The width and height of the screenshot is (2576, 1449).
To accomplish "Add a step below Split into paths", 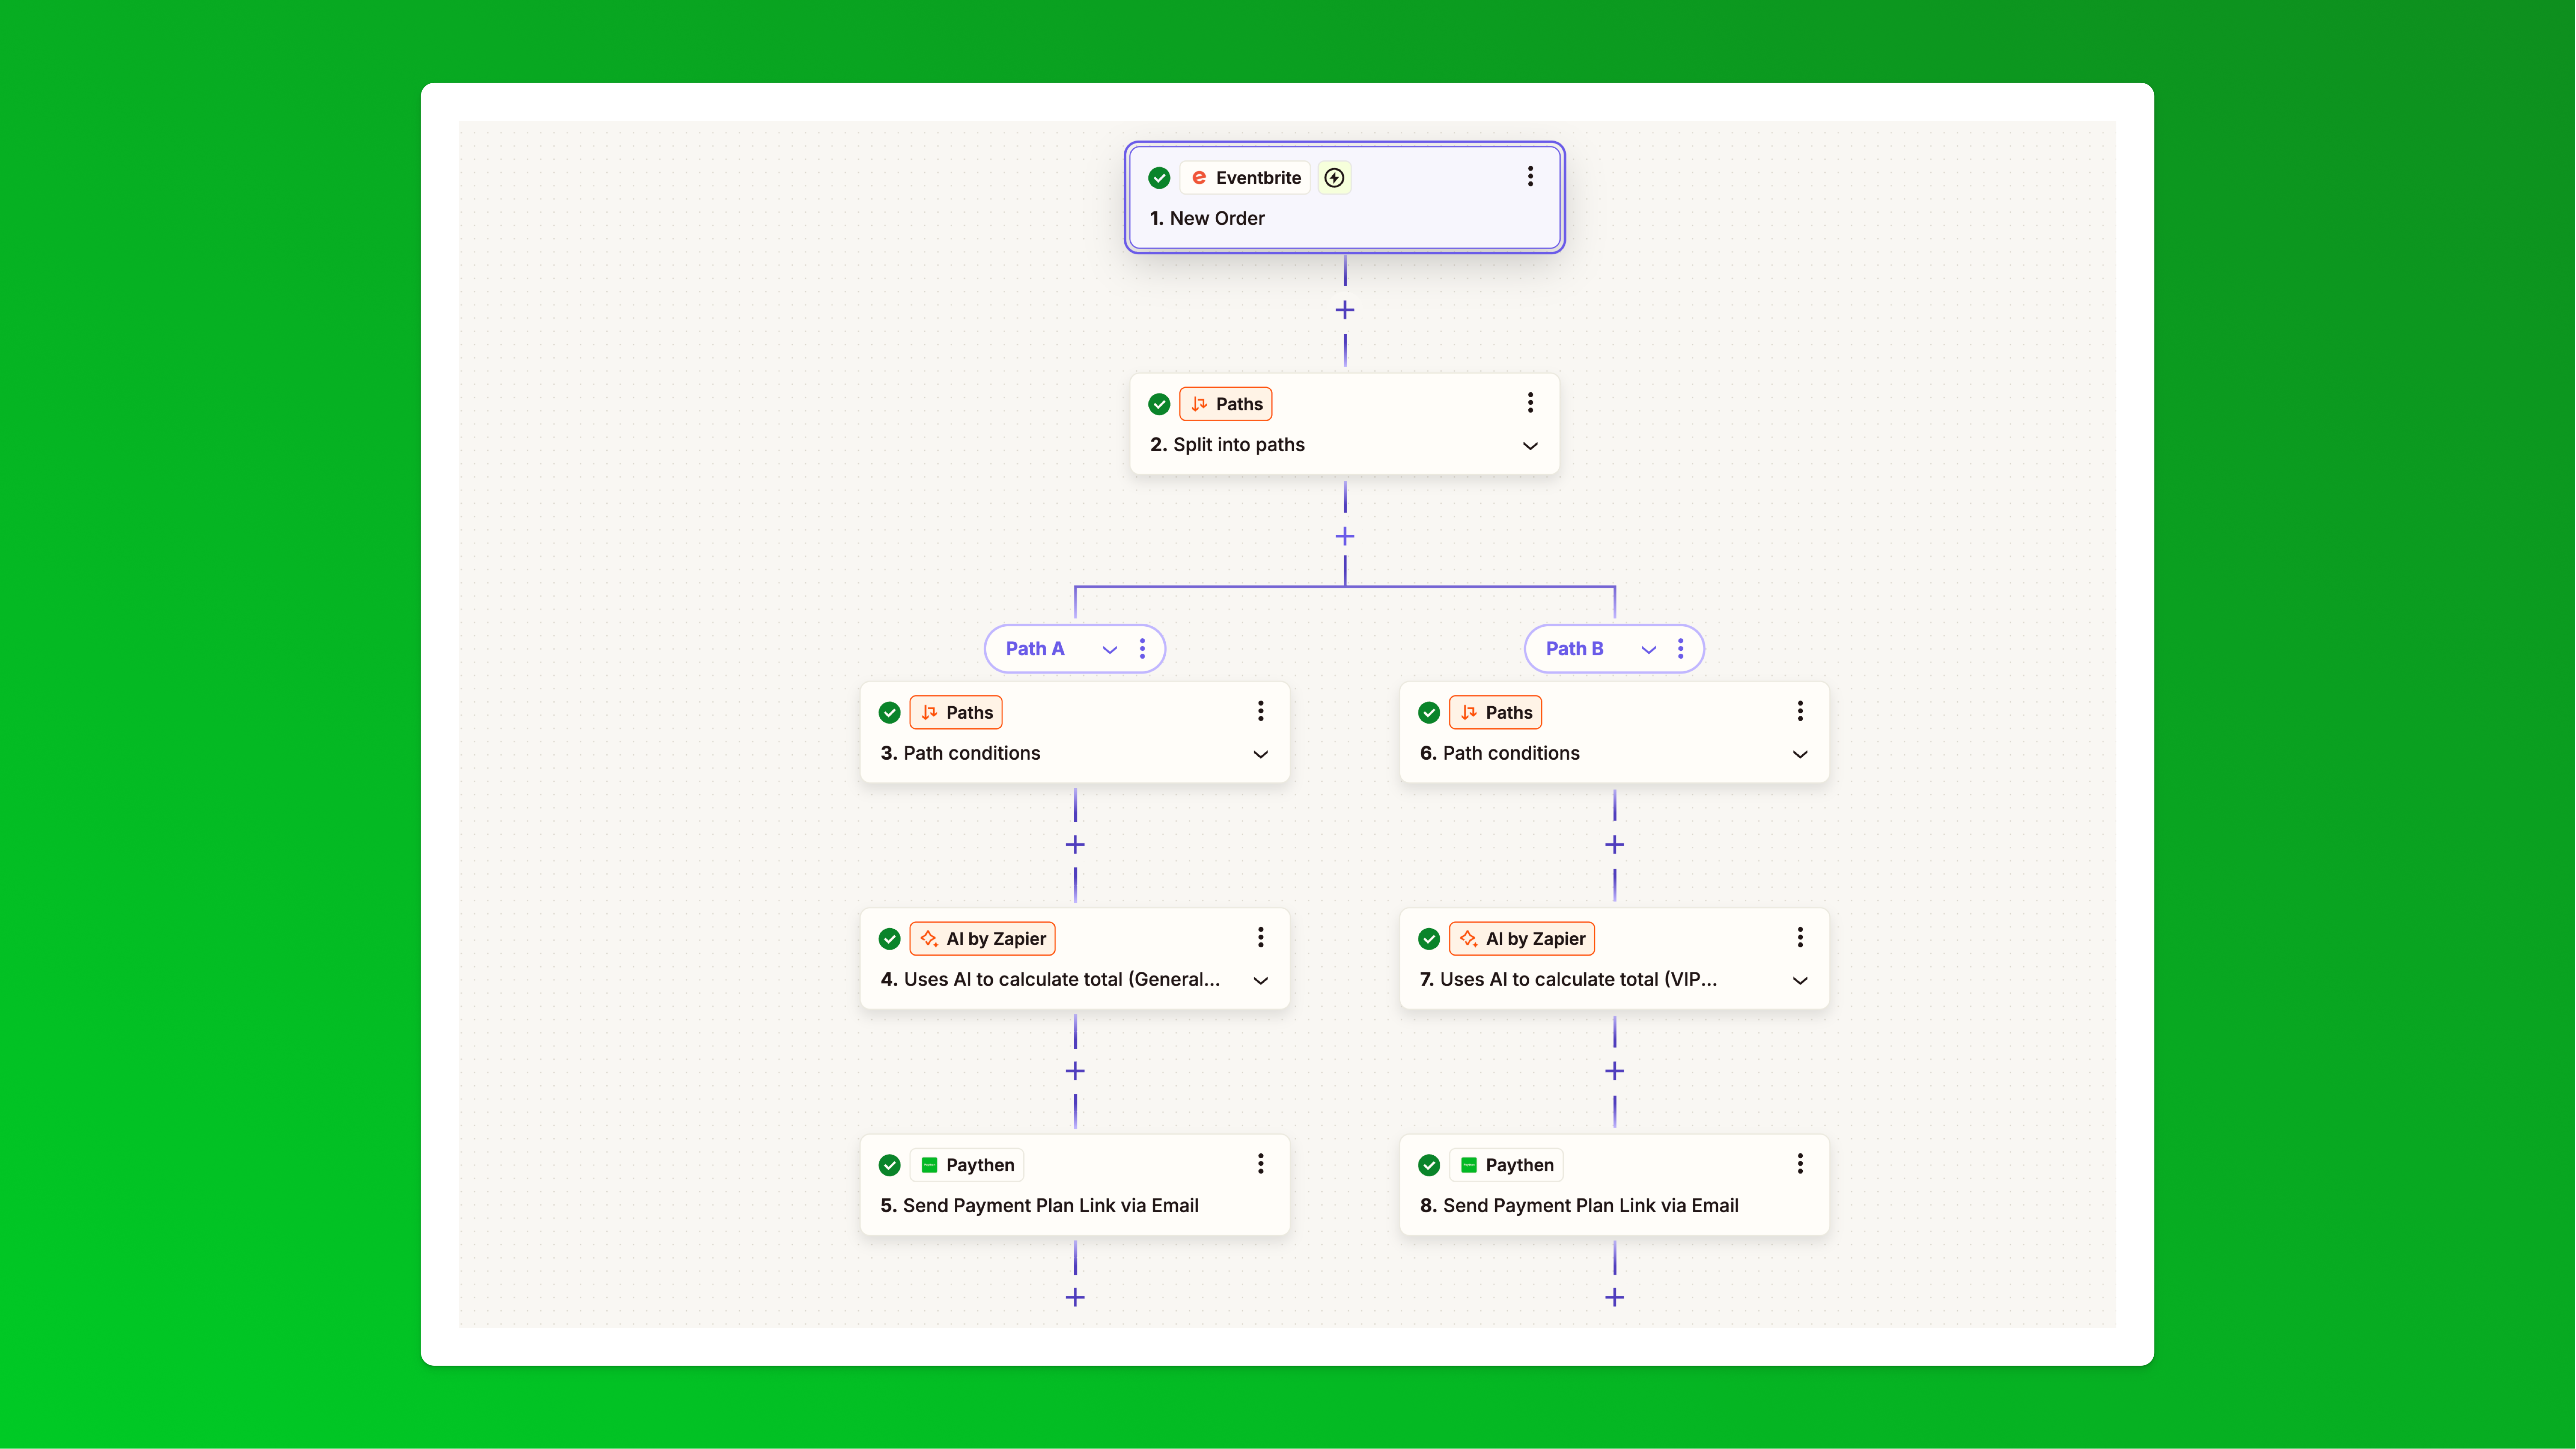I will pyautogui.click(x=1345, y=536).
